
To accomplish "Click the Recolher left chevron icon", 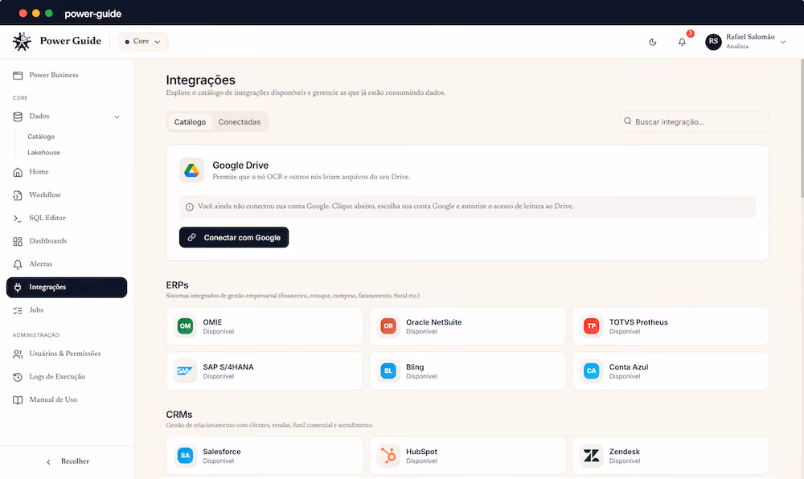I will [49, 462].
